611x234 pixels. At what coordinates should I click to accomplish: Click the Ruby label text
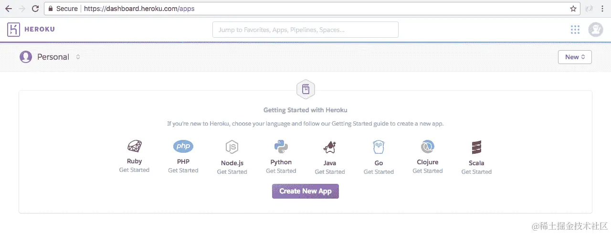134,161
